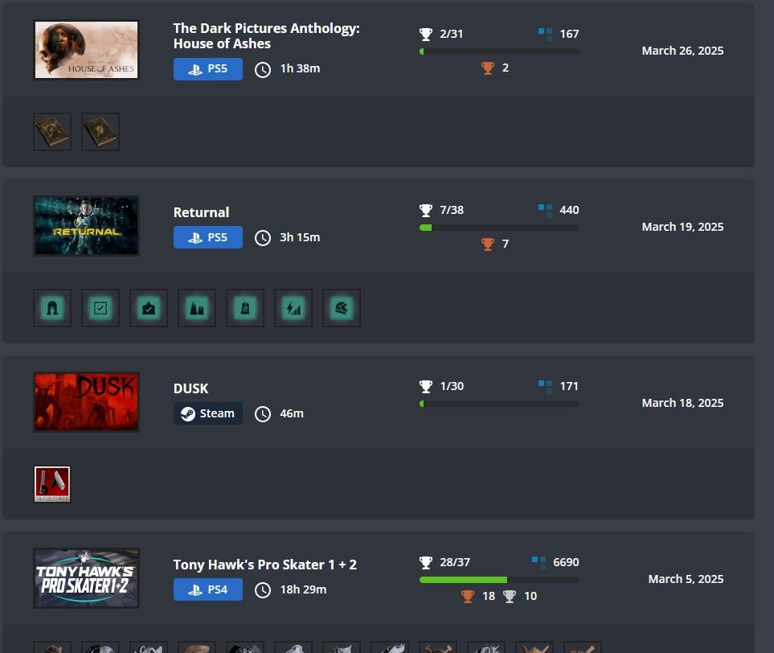The height and width of the screenshot is (653, 774).
Task: Open Tony Hawk's Pro Skater cover thumbnail
Action: click(86, 578)
